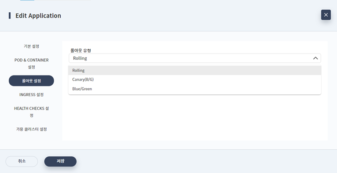Click the Edit Application heading text
Screen dimensions: 337x173
tap(38, 16)
